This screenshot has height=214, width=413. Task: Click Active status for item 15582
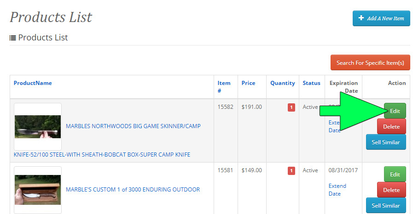[x=310, y=107]
